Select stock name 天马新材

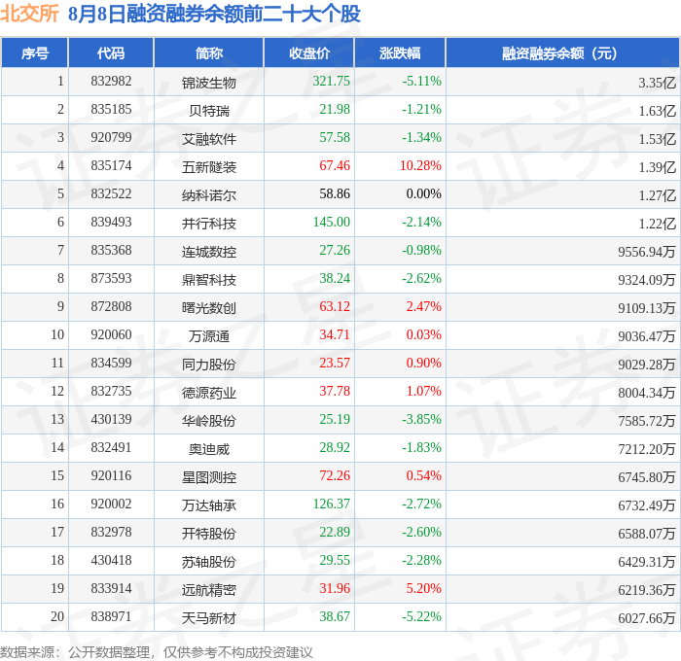[209, 618]
